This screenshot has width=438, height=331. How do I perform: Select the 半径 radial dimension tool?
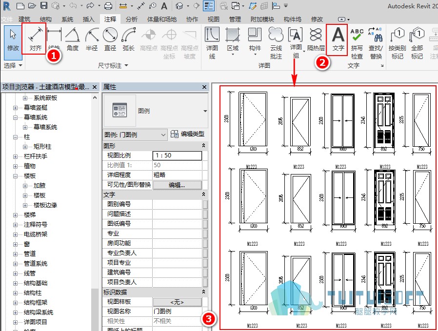[x=92, y=39]
